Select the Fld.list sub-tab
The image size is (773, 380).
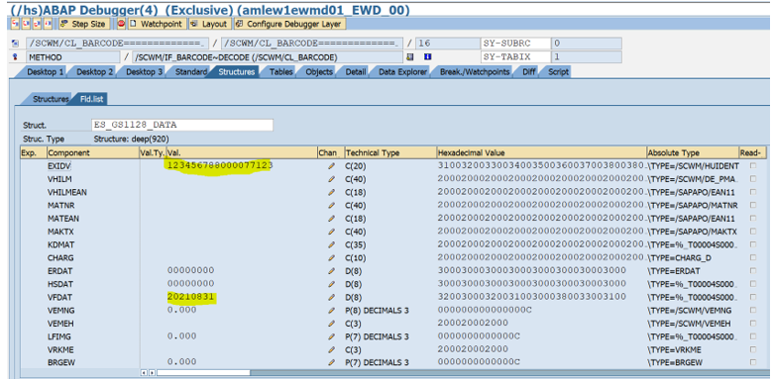pos(91,99)
